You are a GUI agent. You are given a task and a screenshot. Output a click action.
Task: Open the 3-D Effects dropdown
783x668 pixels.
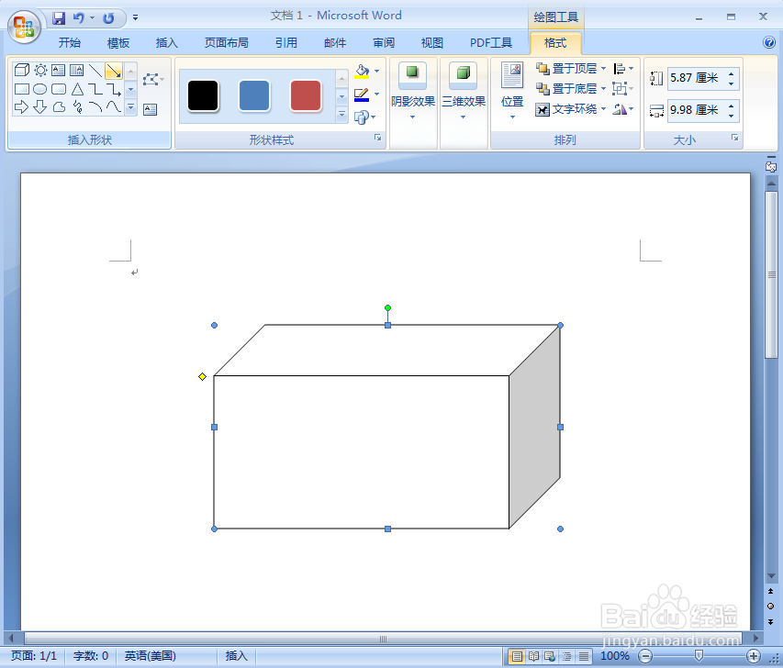pyautogui.click(x=464, y=104)
